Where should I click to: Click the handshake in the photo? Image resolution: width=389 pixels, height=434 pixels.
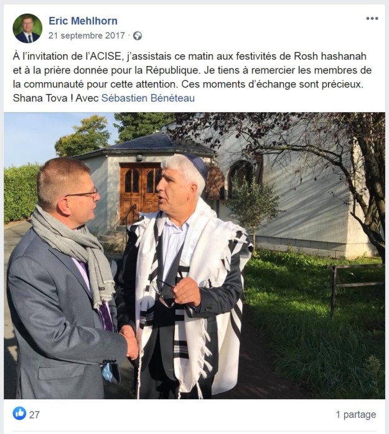pos(129,342)
